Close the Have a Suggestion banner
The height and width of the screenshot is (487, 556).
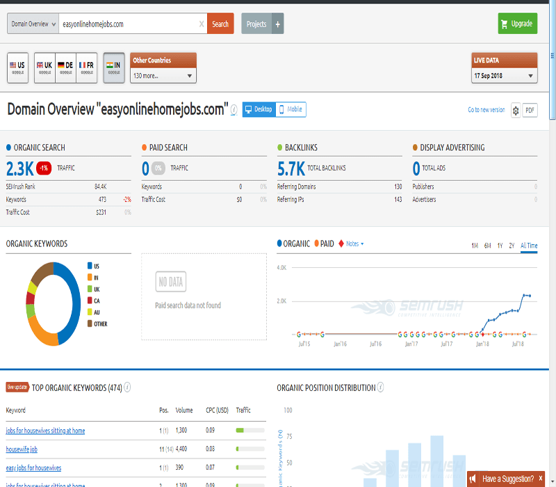tap(541, 478)
